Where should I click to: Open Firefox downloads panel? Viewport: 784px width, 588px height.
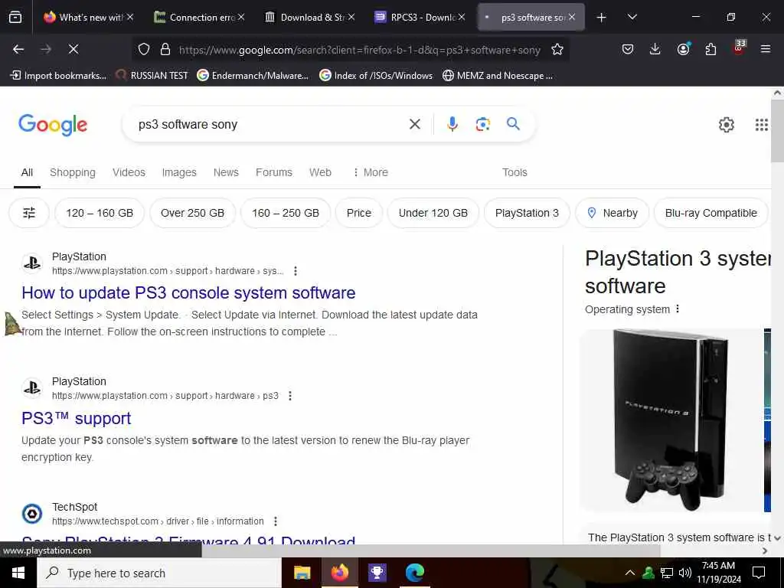655,49
